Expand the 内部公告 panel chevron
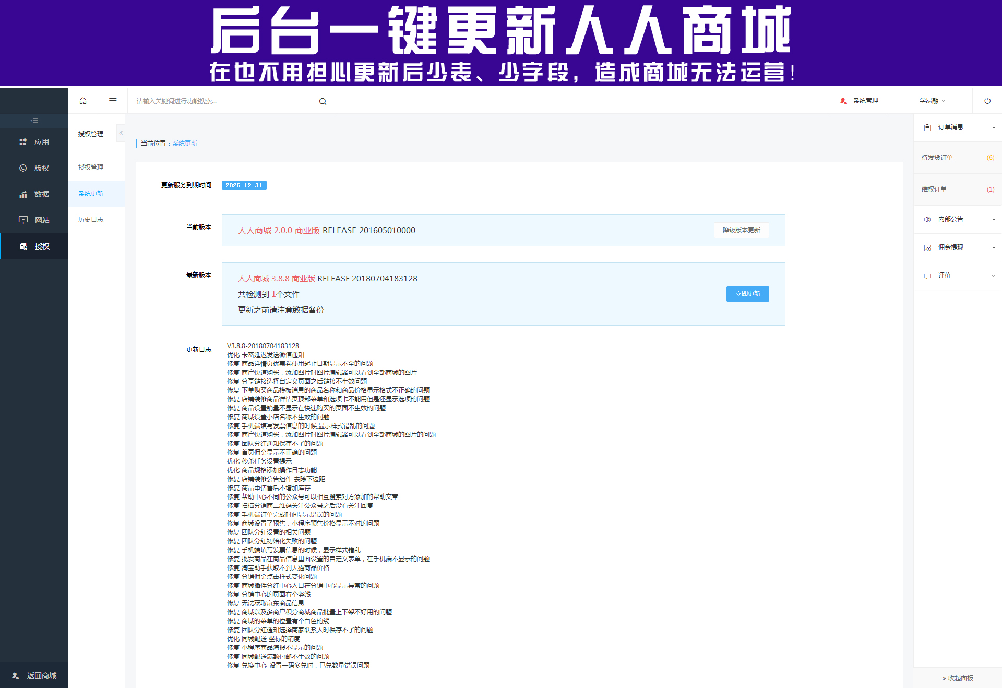Viewport: 1002px width, 688px height. [994, 219]
